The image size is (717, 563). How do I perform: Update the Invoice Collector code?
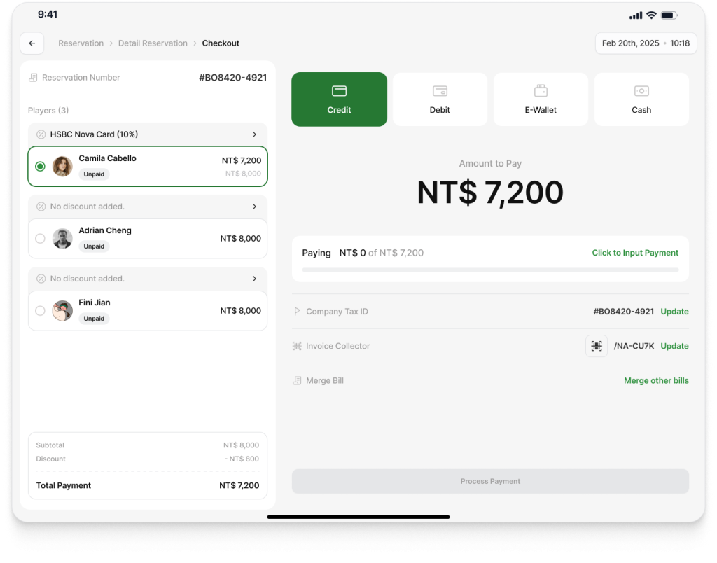tap(674, 346)
